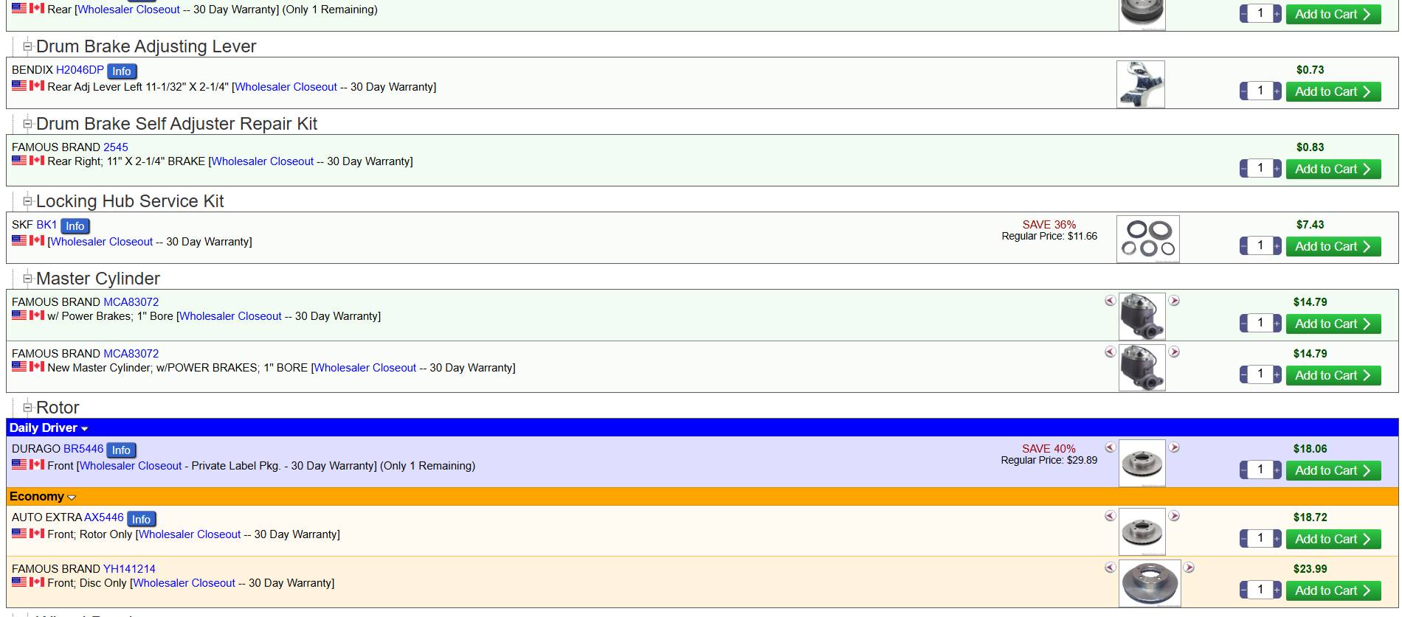Open the BR5446 part number link
Viewport: 1402px width, 617px height.
(83, 449)
